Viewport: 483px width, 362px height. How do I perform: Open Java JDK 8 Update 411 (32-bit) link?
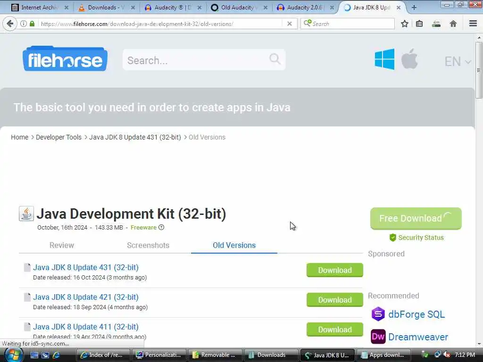(x=86, y=327)
